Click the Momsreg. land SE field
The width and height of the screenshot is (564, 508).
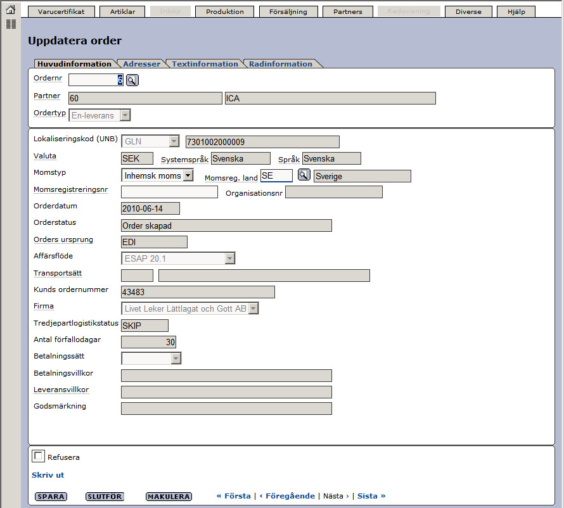point(276,175)
